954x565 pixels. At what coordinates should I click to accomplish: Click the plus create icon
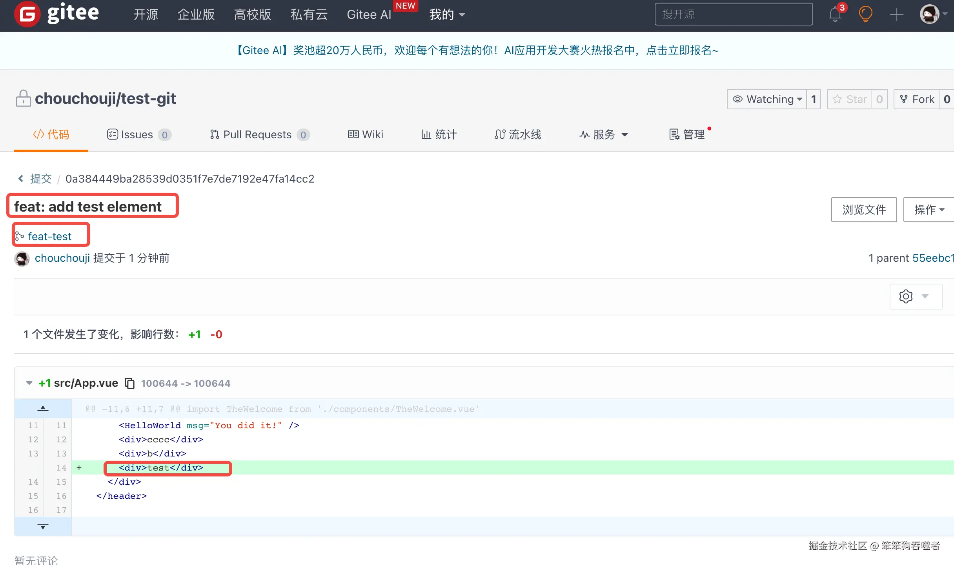(x=896, y=15)
